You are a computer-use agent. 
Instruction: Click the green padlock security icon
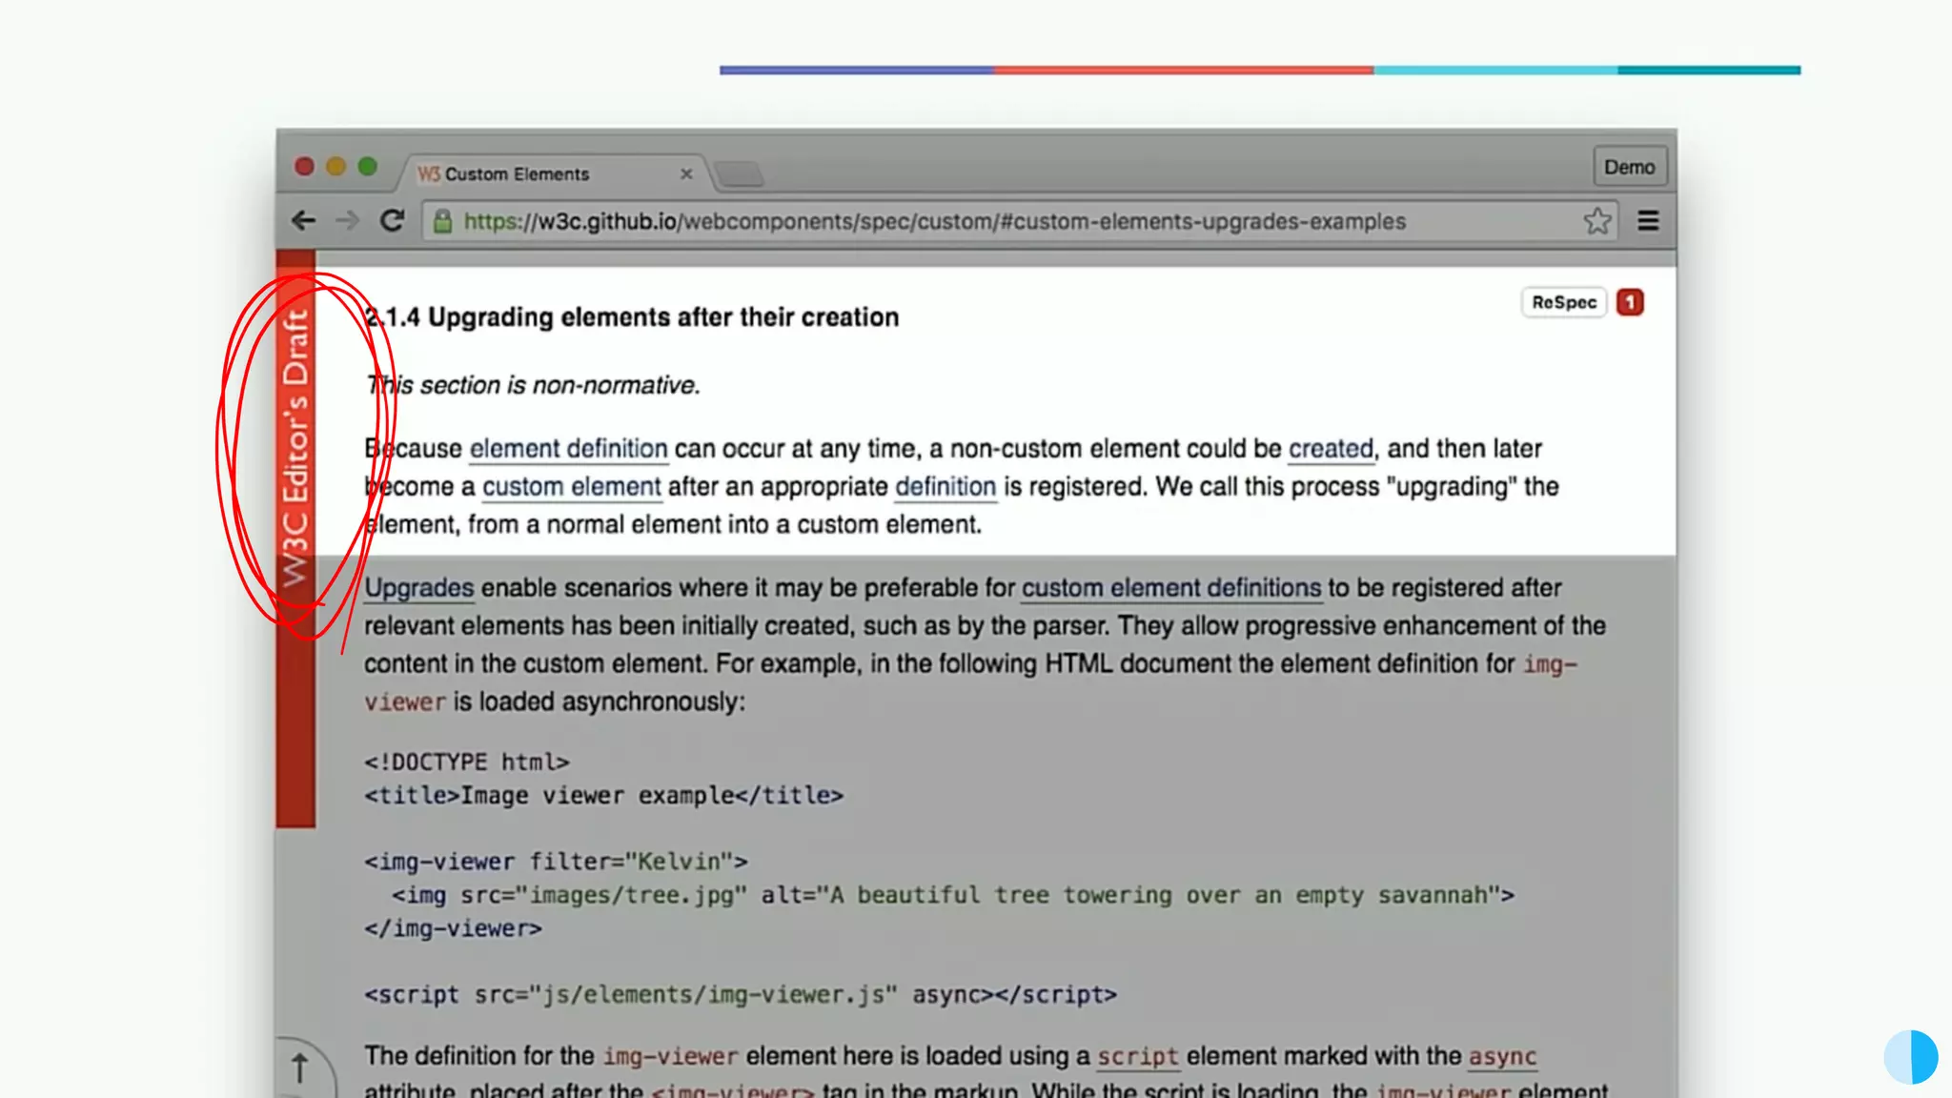tap(442, 221)
